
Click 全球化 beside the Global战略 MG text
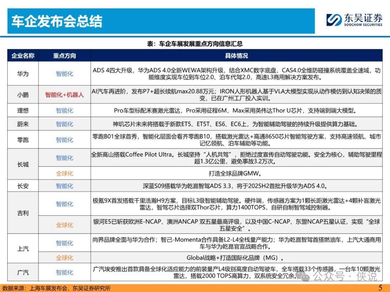pos(65,258)
